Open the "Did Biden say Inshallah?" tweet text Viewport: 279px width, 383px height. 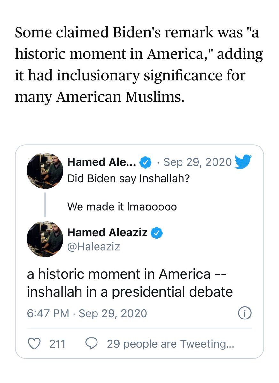[128, 178]
